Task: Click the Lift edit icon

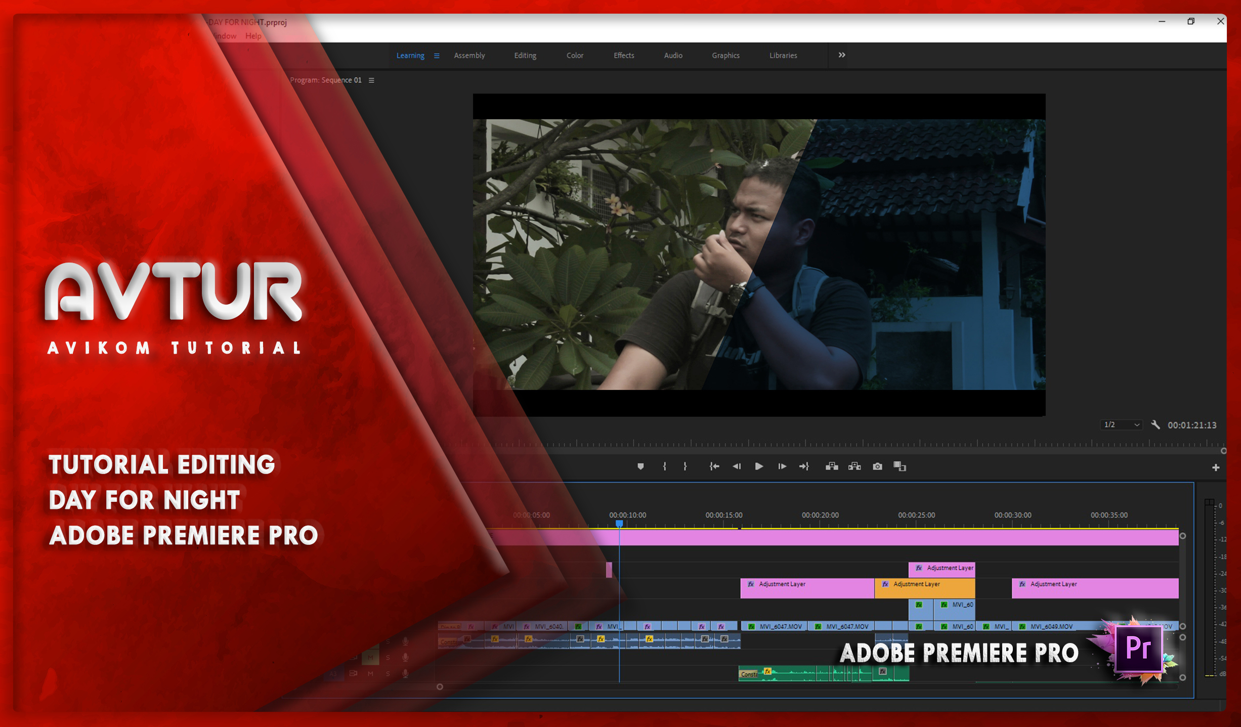Action: tap(832, 466)
